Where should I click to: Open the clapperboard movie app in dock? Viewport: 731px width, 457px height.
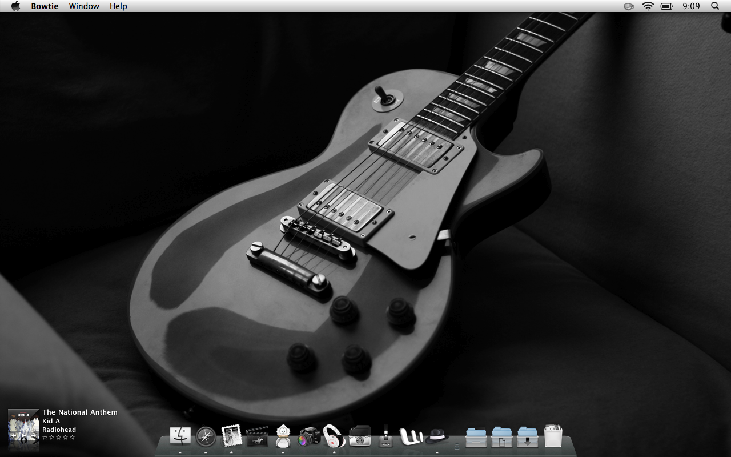click(x=257, y=437)
